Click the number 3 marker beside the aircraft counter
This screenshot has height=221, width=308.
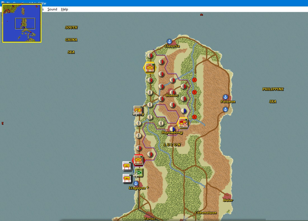150,105
